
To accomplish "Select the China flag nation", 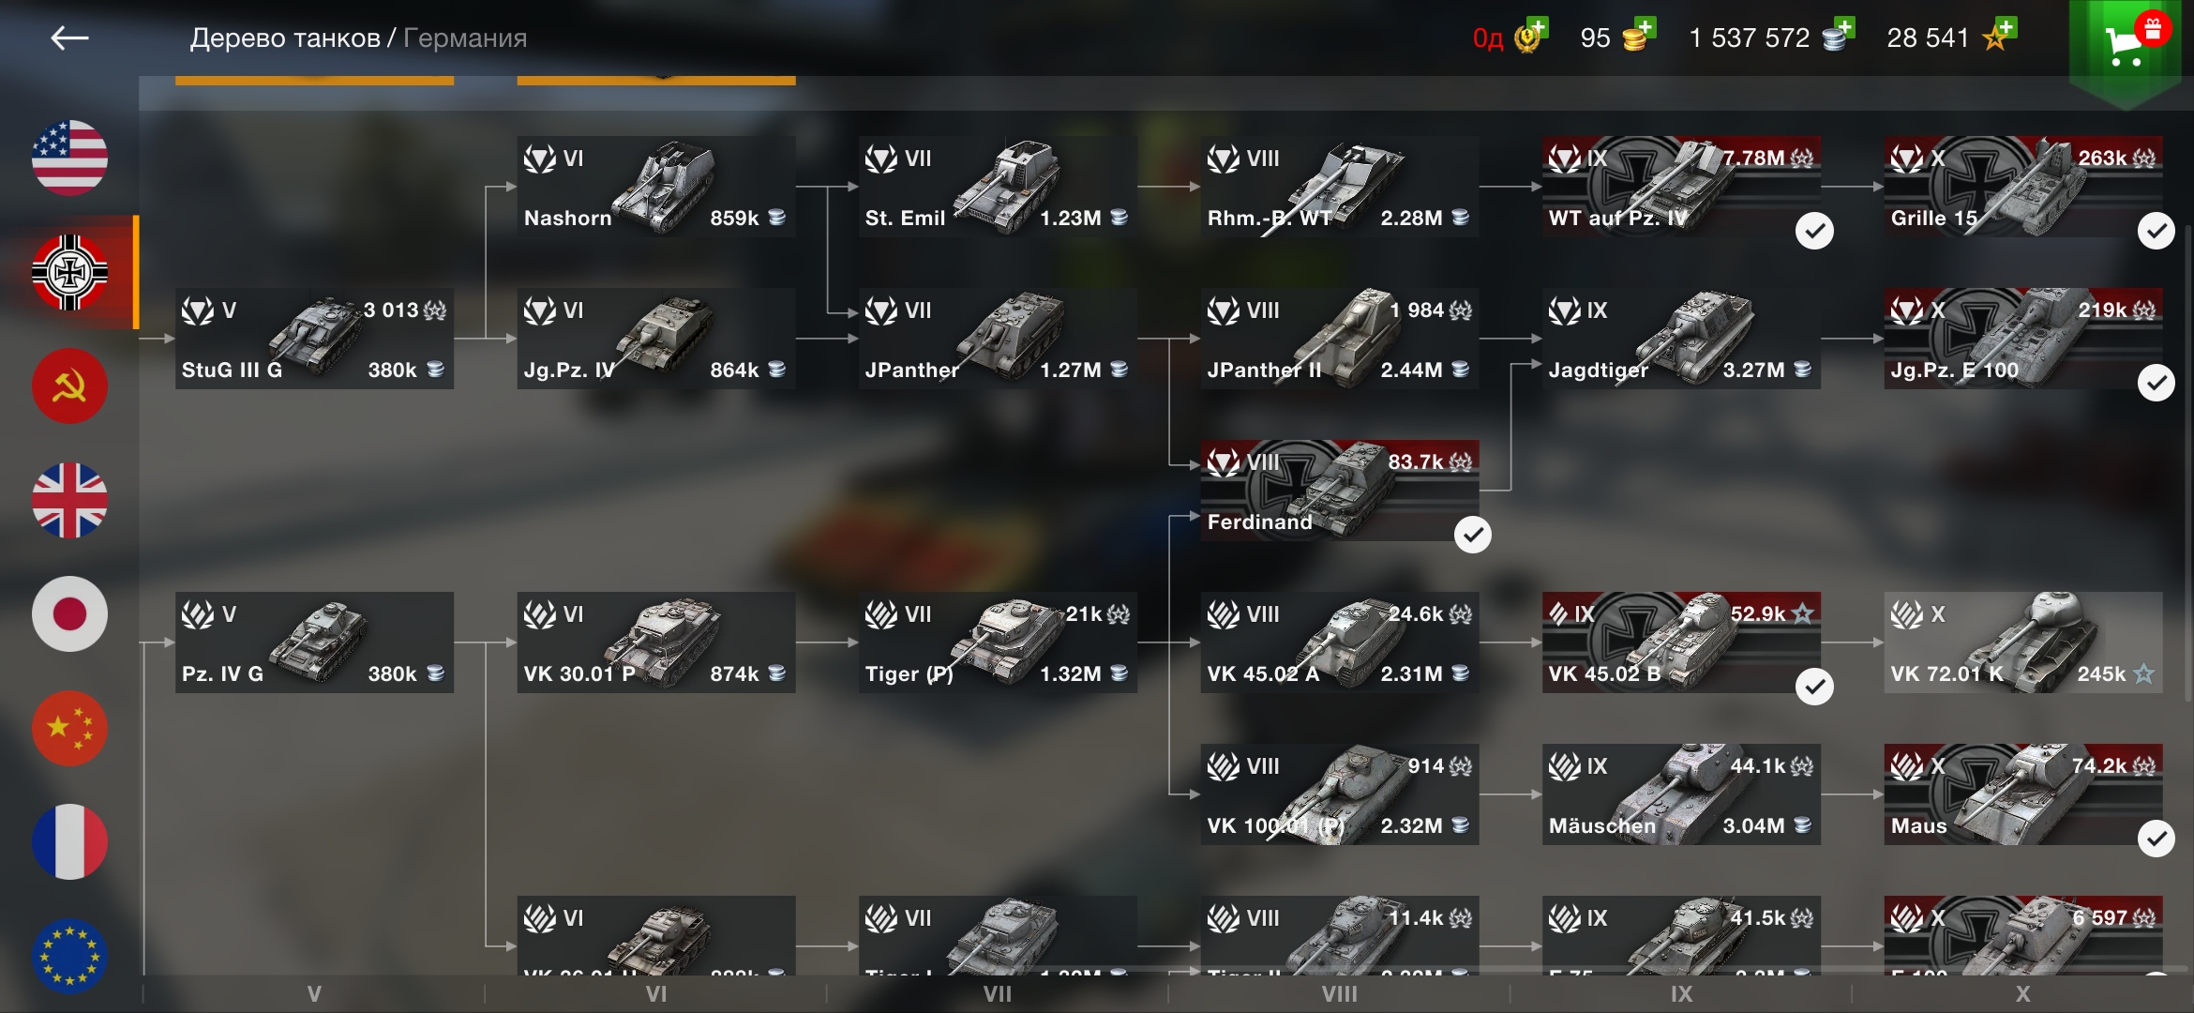I will point(69,729).
